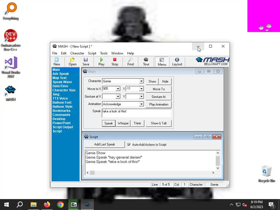Open the Layout toolbar option
Image resolution: width=280 pixels, height=210 pixels.
coord(177,62)
